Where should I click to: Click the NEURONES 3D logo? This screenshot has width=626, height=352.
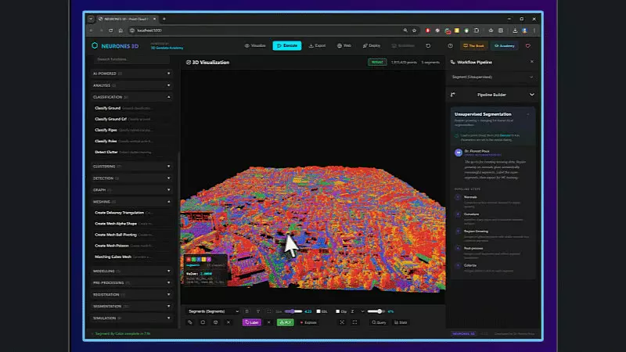point(115,46)
